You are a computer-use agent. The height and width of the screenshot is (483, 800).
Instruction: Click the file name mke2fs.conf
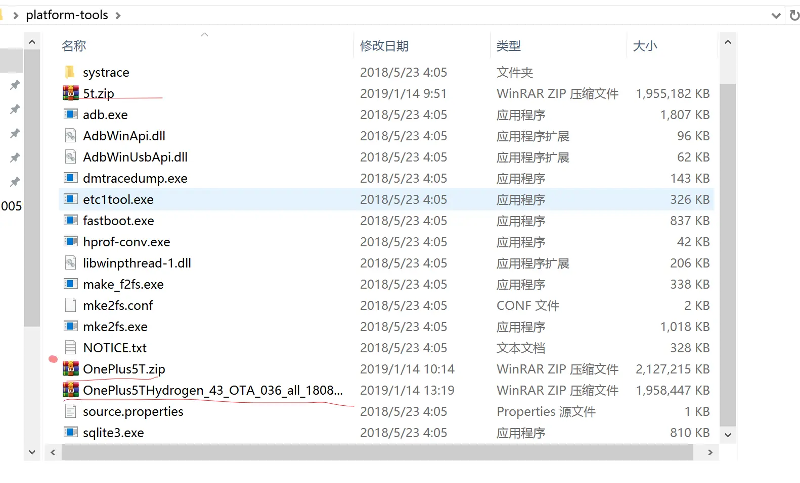(118, 305)
